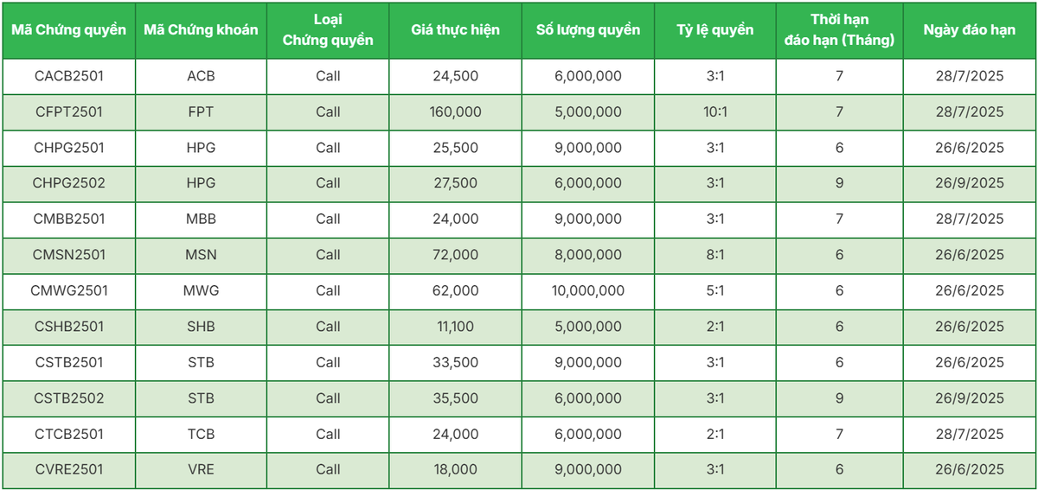Select the Giá thực hiện header cell
Viewport: 1038px width, 490px height.
click(x=455, y=30)
